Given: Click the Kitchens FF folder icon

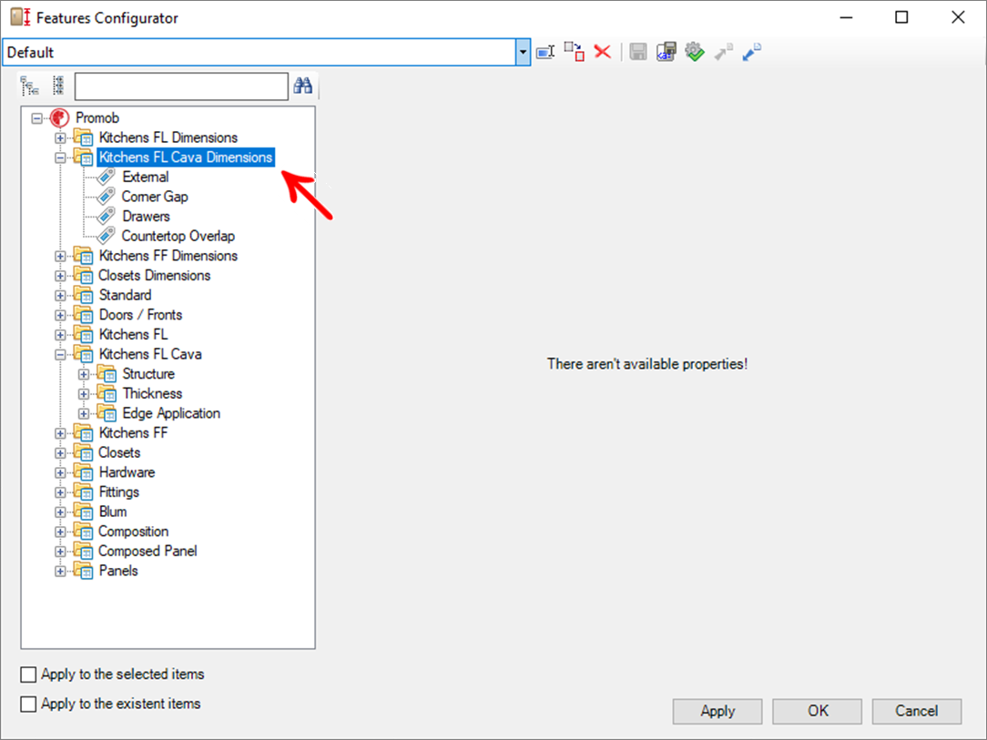Looking at the screenshot, I should [83, 433].
